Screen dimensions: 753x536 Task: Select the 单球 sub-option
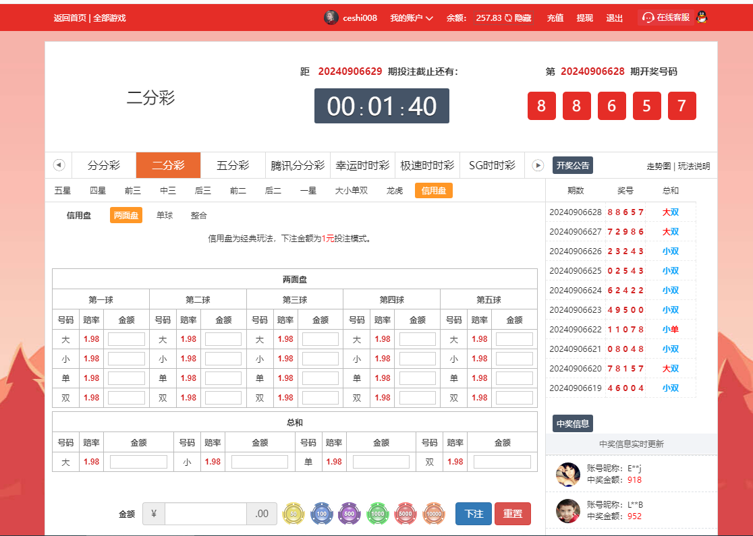[x=164, y=216]
